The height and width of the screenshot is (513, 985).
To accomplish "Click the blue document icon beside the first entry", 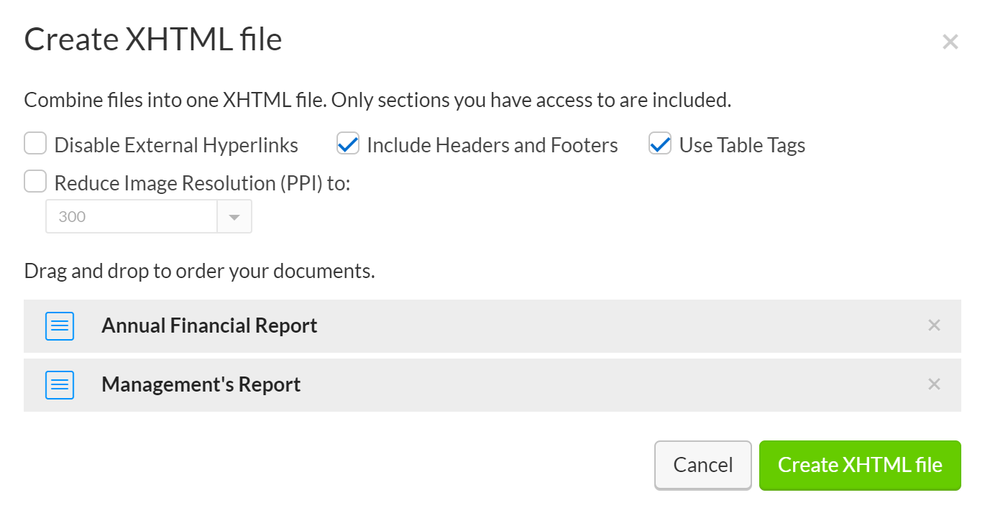I will click(x=60, y=325).
